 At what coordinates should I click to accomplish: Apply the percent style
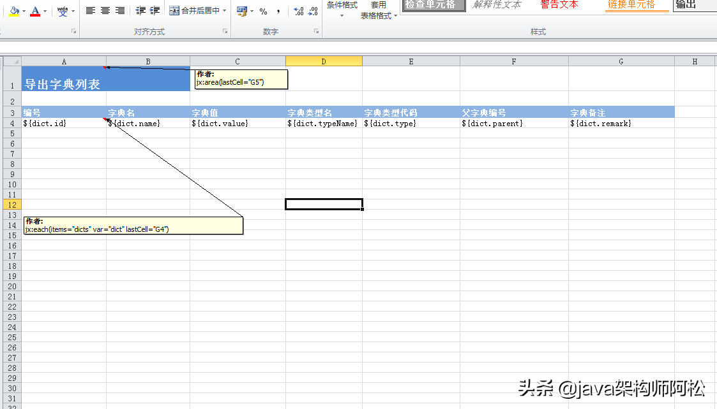264,11
